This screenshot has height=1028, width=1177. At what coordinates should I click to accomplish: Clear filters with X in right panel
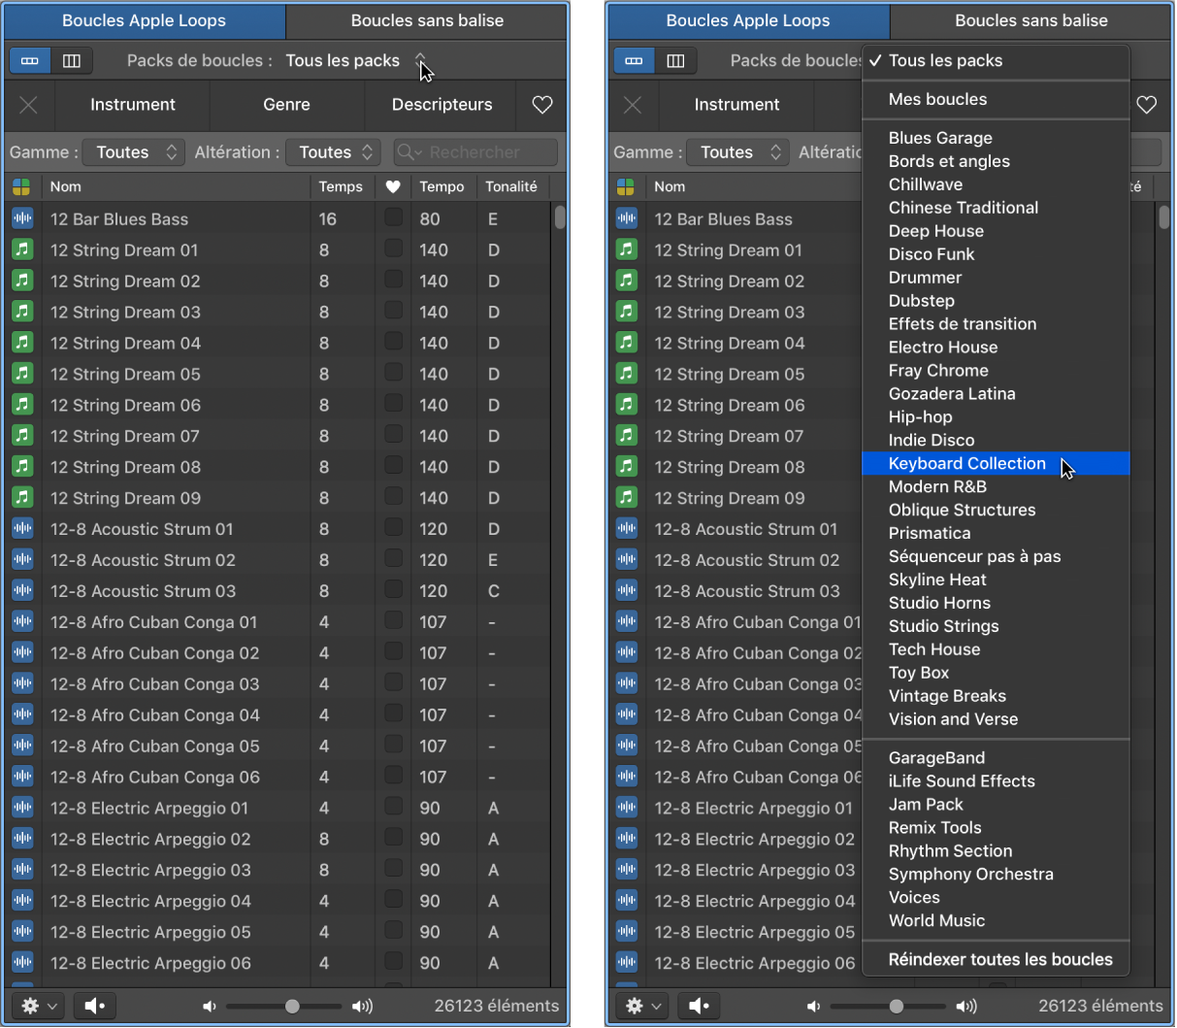[x=633, y=105]
